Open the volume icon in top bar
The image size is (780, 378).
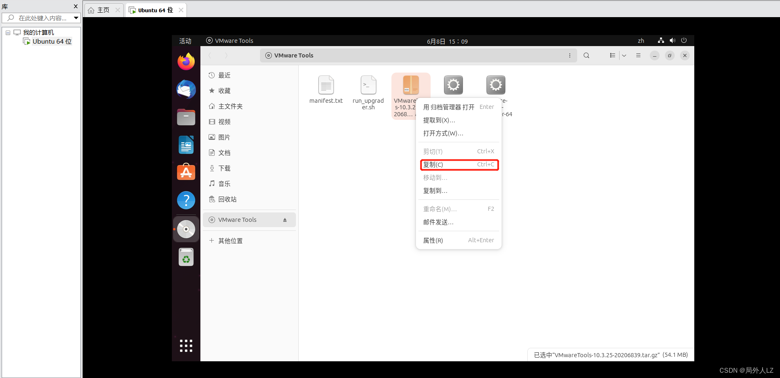(672, 40)
